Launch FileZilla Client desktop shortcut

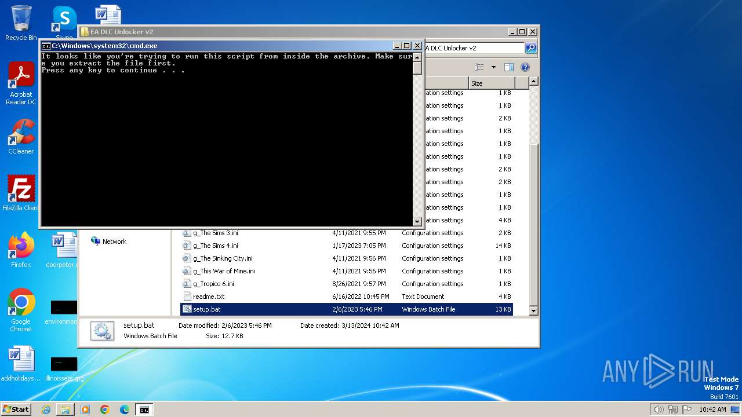pos(21,193)
